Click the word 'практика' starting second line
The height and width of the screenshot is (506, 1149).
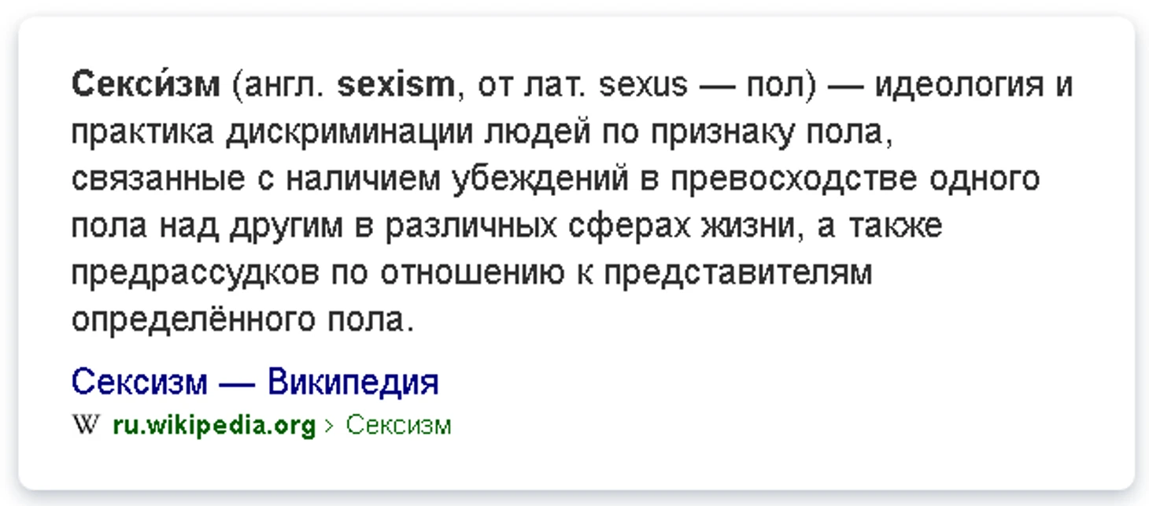142,133
